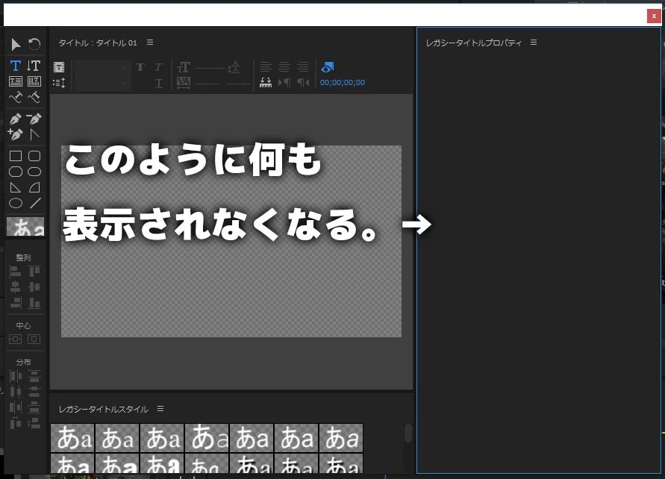Apply the first style in top row
This screenshot has height=479, width=665.
tap(73, 437)
